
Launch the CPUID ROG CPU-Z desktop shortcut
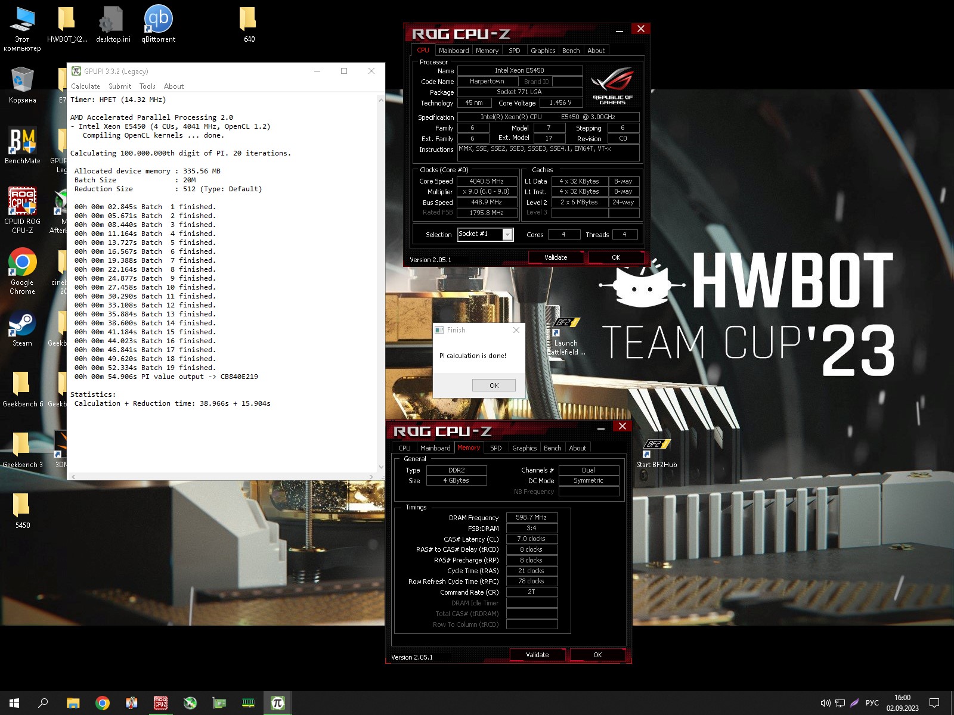click(22, 210)
